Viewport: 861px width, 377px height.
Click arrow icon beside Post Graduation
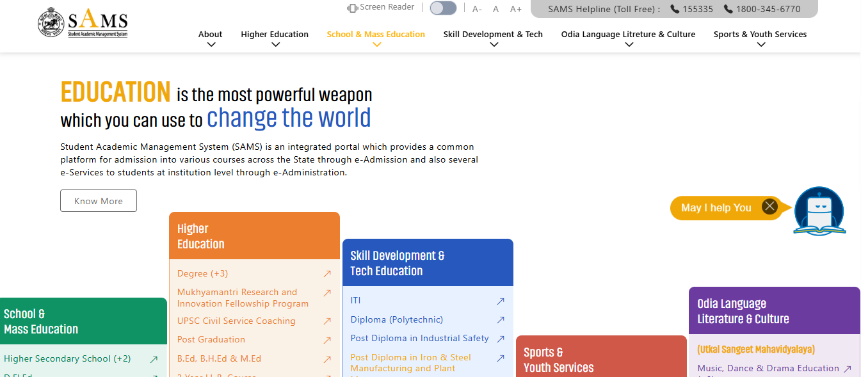click(327, 341)
